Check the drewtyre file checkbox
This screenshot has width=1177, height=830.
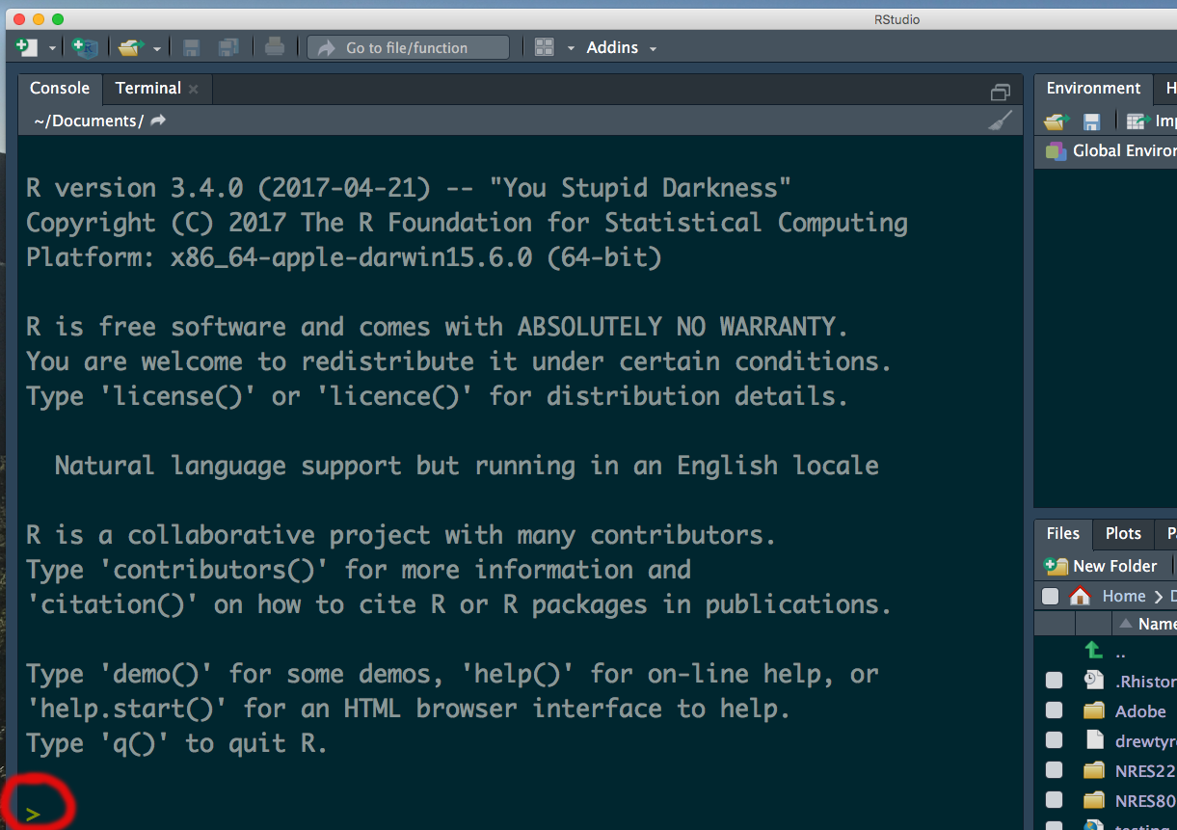pyautogui.click(x=1055, y=740)
